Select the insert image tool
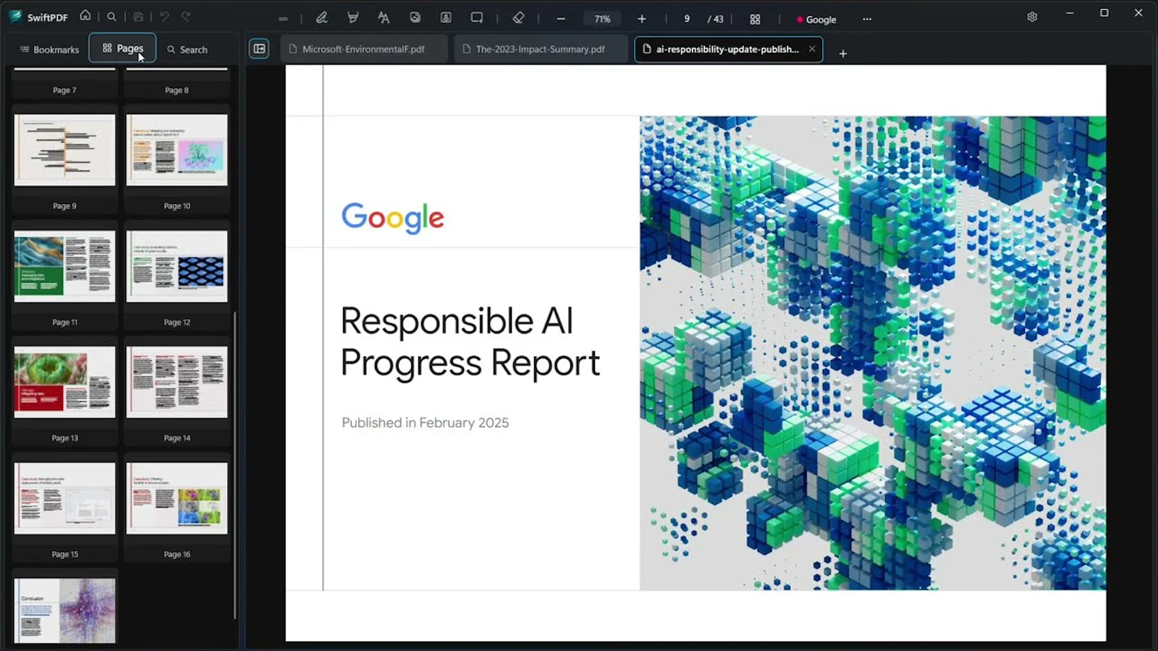This screenshot has height=651, width=1158. [x=415, y=18]
